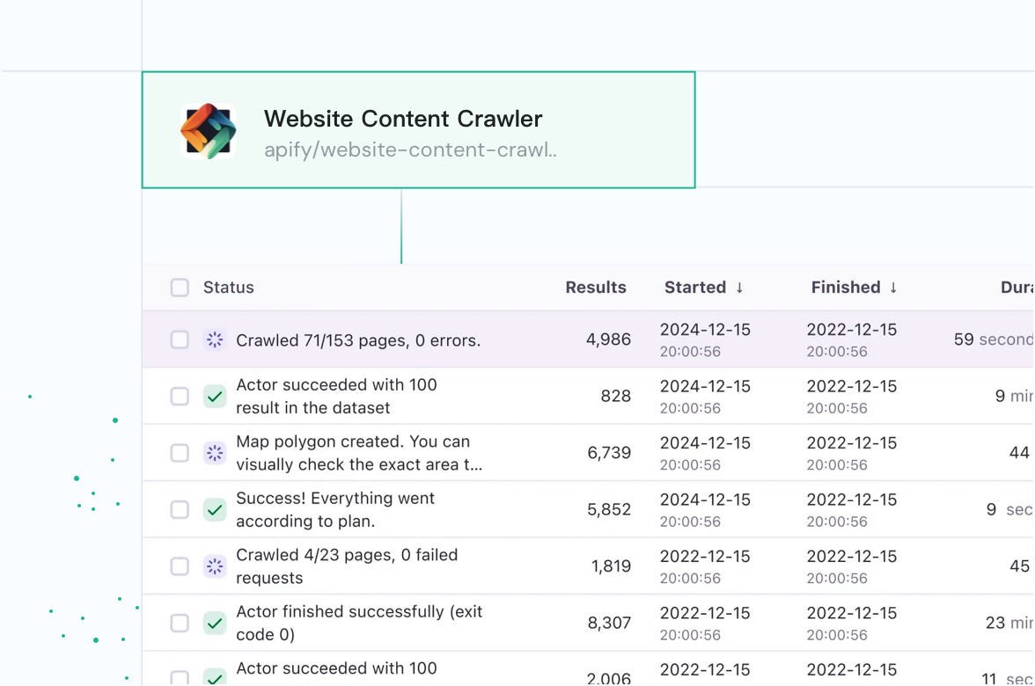Click the sort arrow next to Started
This screenshot has width=1035, height=686.
[x=738, y=287]
